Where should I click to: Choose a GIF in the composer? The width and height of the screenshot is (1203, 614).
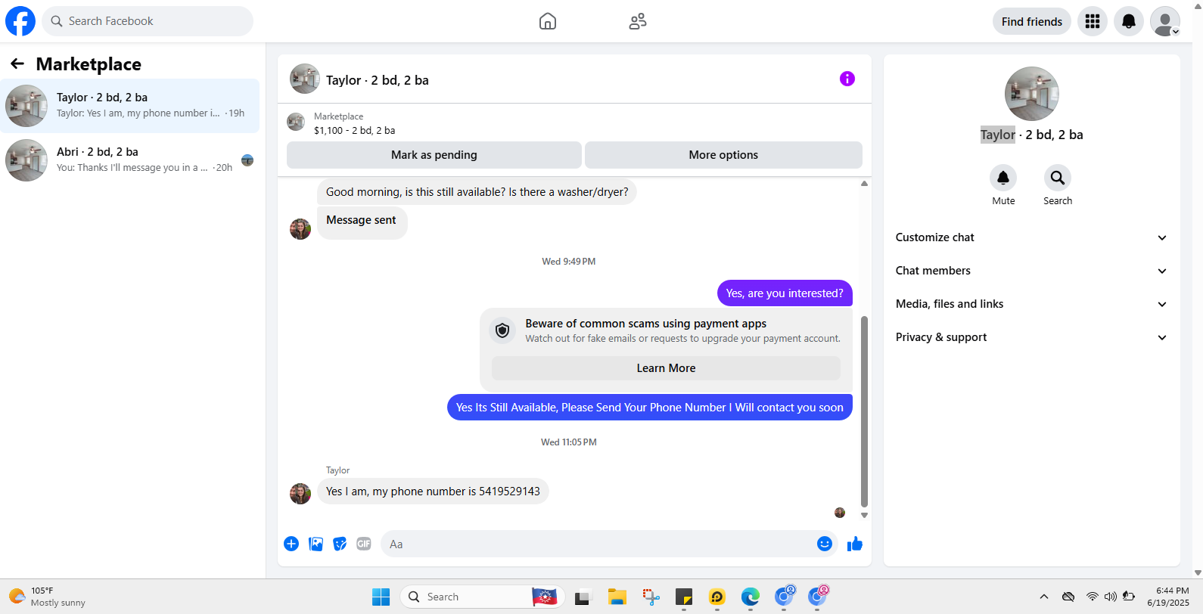(x=364, y=544)
